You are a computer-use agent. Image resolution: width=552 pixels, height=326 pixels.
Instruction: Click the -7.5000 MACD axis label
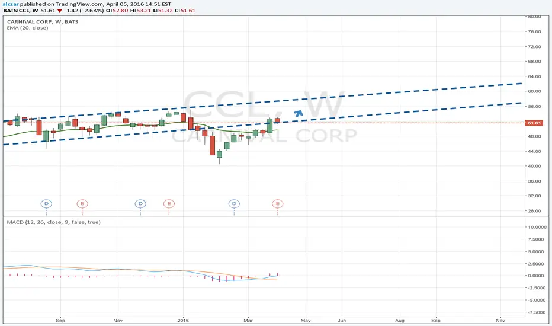(x=536, y=312)
